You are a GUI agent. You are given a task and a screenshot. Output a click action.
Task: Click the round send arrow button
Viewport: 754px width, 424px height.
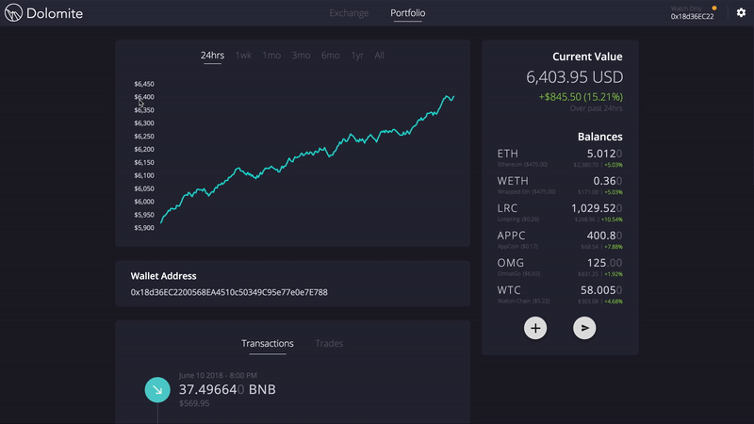click(x=584, y=328)
